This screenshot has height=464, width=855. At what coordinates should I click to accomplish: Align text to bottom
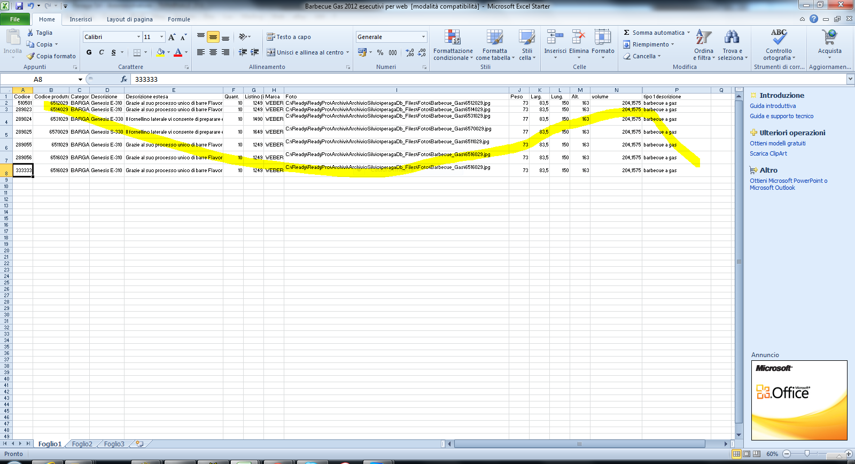226,37
